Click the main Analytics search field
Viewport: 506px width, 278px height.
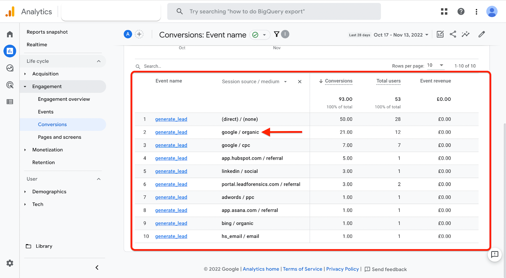pos(274,12)
